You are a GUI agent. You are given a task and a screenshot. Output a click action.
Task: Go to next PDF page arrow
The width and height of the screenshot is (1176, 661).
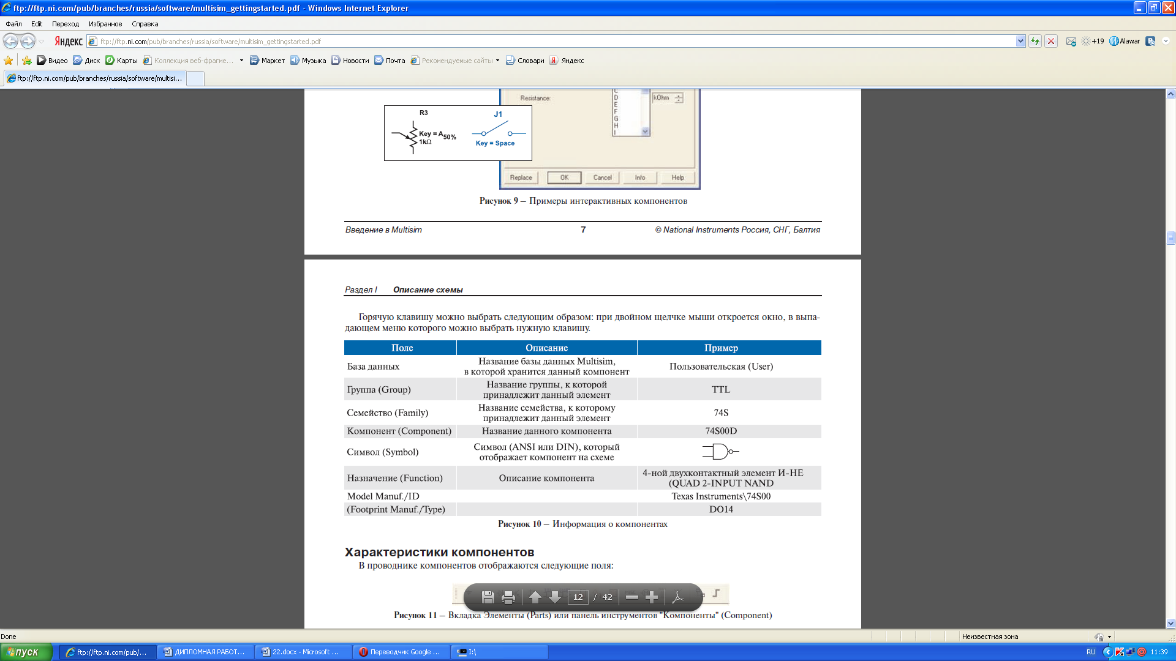555,597
